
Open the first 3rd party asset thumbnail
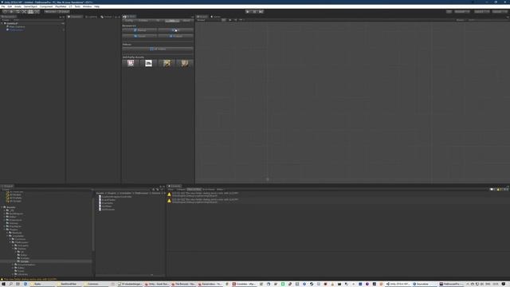tap(131, 63)
